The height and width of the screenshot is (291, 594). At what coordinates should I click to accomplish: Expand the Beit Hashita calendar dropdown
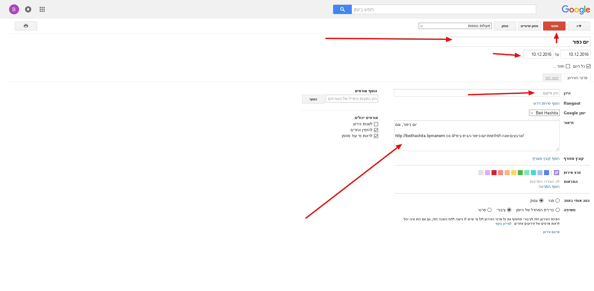(x=544, y=113)
